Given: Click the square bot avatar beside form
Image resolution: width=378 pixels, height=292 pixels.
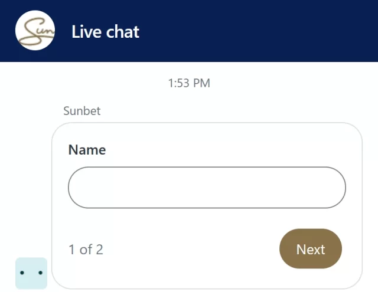Looking at the screenshot, I should coord(31,273).
